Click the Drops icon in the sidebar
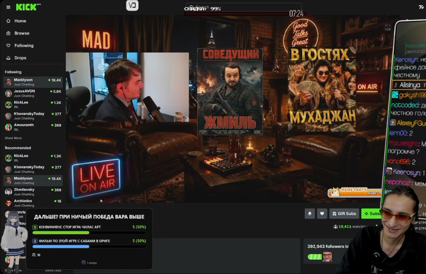The height and width of the screenshot is (274, 426). [8, 58]
